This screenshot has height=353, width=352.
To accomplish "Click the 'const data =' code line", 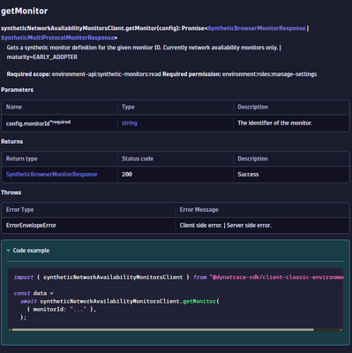I will tap(34, 293).
